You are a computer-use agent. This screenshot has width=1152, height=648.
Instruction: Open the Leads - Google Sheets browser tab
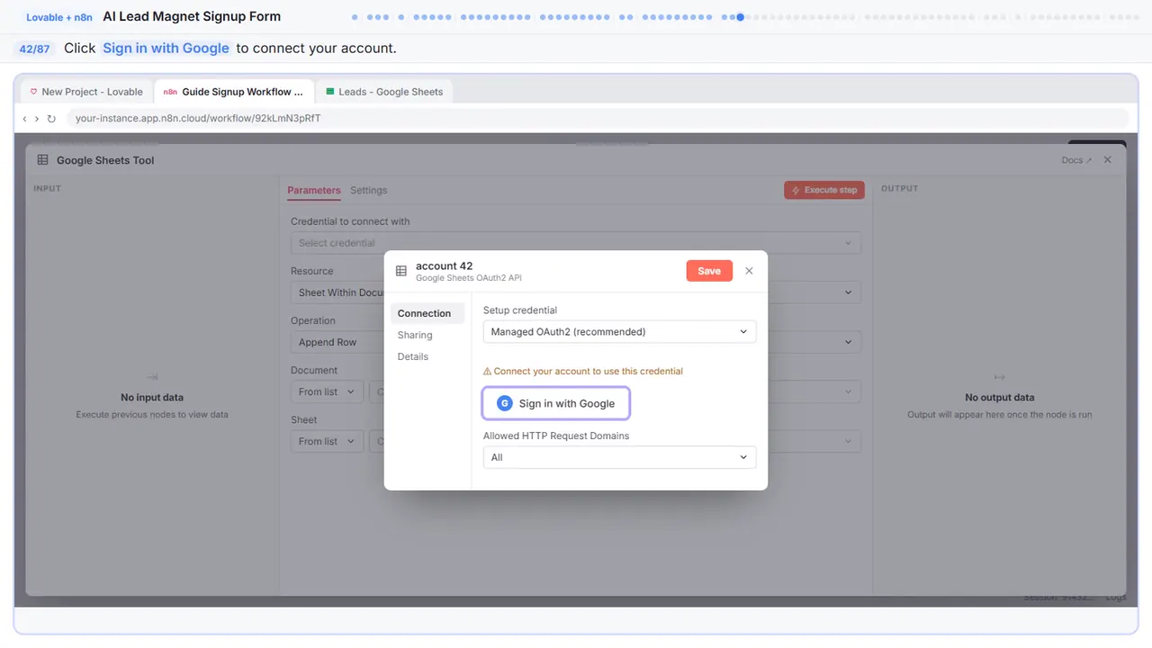(x=384, y=92)
